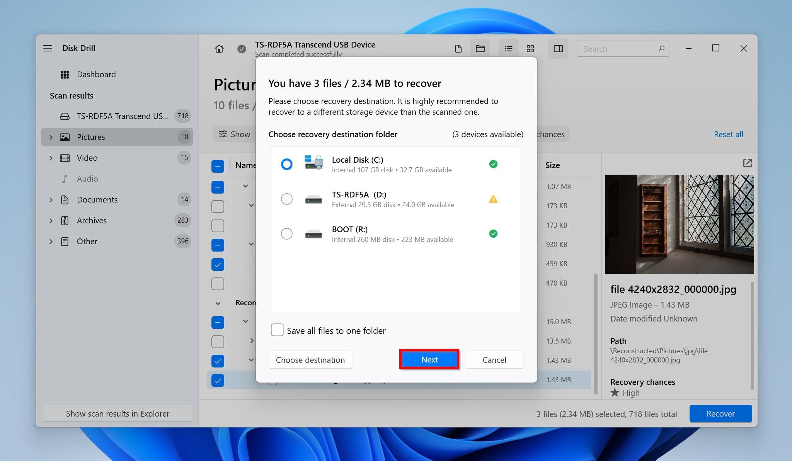Click the home/dashboard navigation icon

click(x=218, y=48)
